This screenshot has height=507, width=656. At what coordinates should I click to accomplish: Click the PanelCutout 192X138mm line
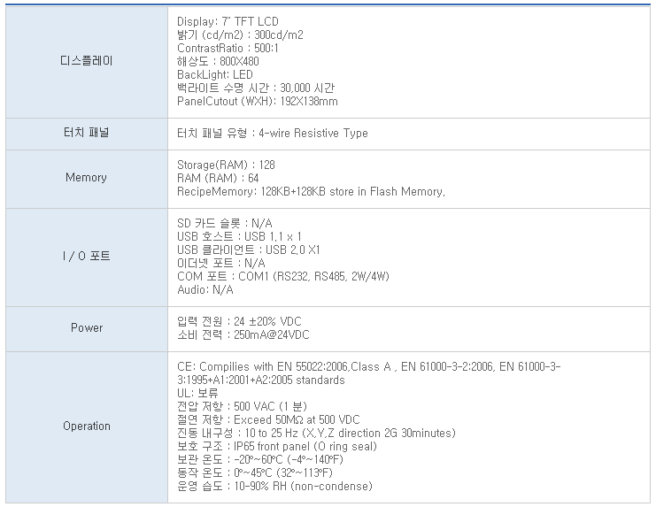coord(258,101)
